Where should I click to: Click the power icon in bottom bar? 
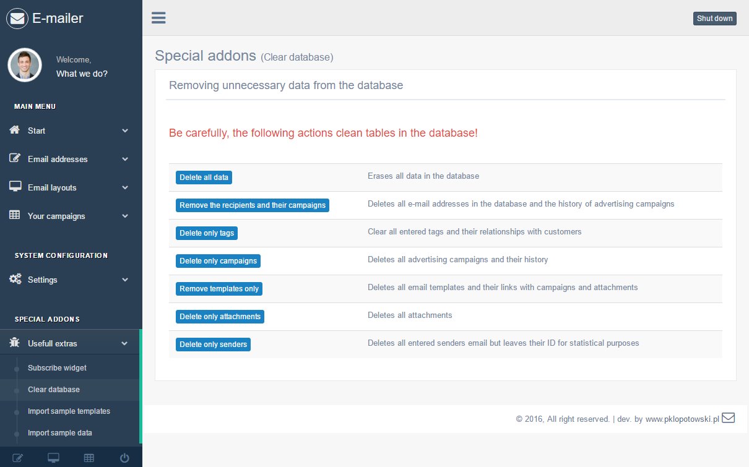[x=124, y=458]
